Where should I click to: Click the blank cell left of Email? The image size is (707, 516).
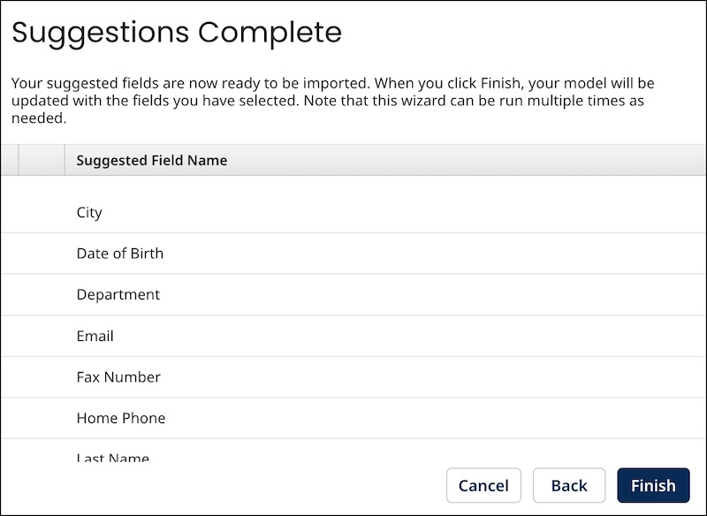[40, 336]
